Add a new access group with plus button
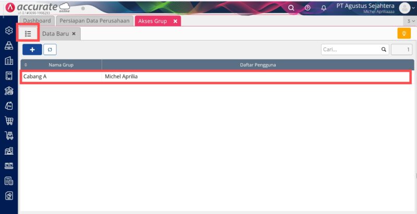 [x=32, y=49]
